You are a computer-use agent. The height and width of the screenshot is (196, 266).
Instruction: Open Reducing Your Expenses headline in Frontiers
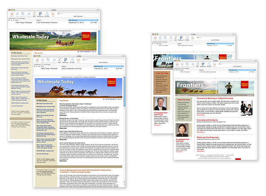tap(207, 137)
